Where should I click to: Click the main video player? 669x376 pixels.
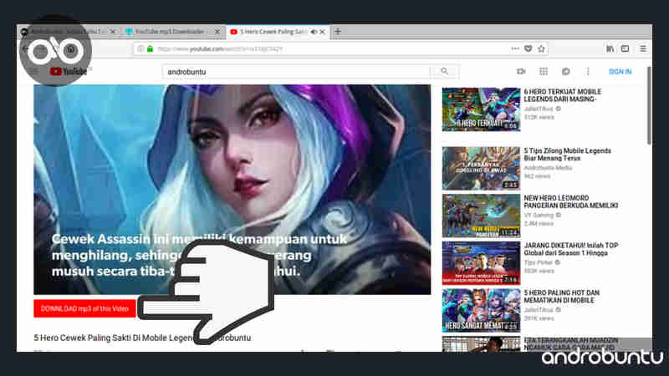[x=232, y=190]
